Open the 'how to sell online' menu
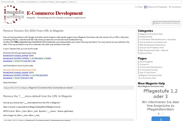The width and height of the screenshot is (182, 121). [x=8, y=2]
